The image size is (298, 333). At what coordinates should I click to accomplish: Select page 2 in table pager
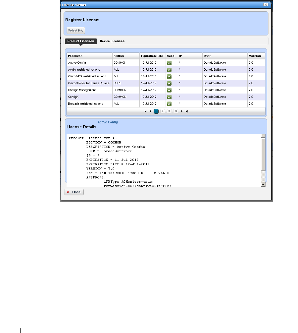(163, 111)
